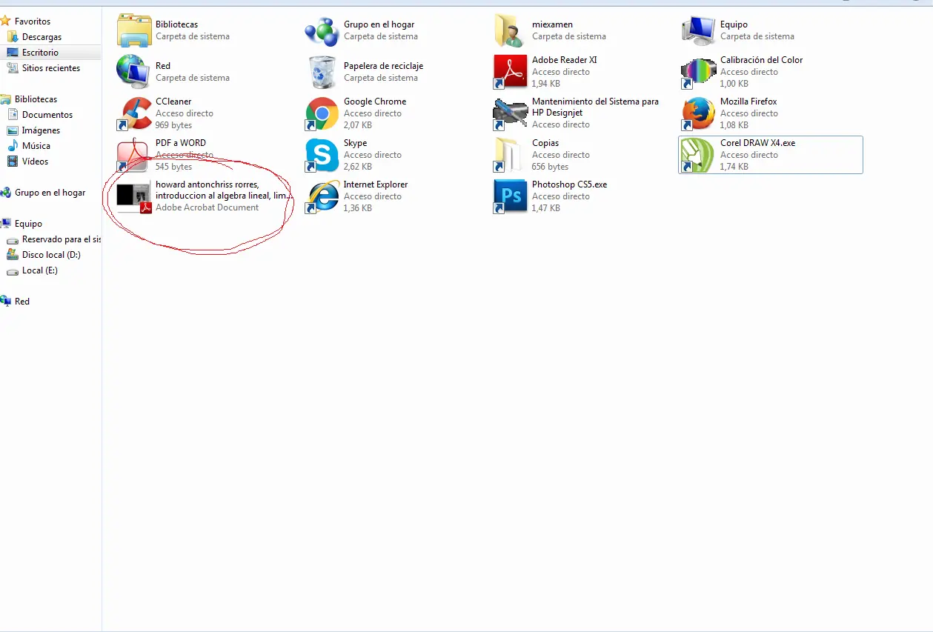Open Música library in the sidebar

pyautogui.click(x=36, y=146)
